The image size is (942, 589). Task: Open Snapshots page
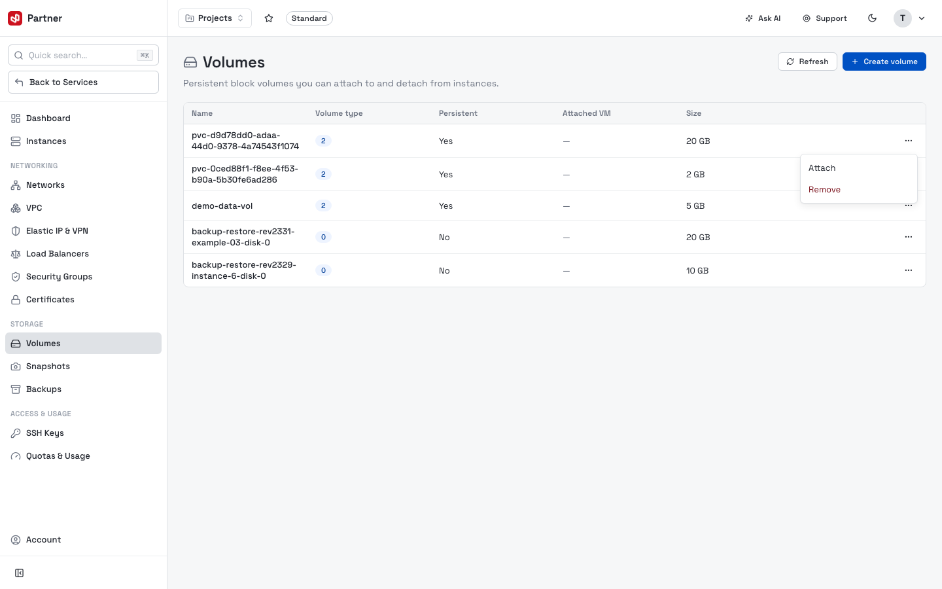click(83, 366)
